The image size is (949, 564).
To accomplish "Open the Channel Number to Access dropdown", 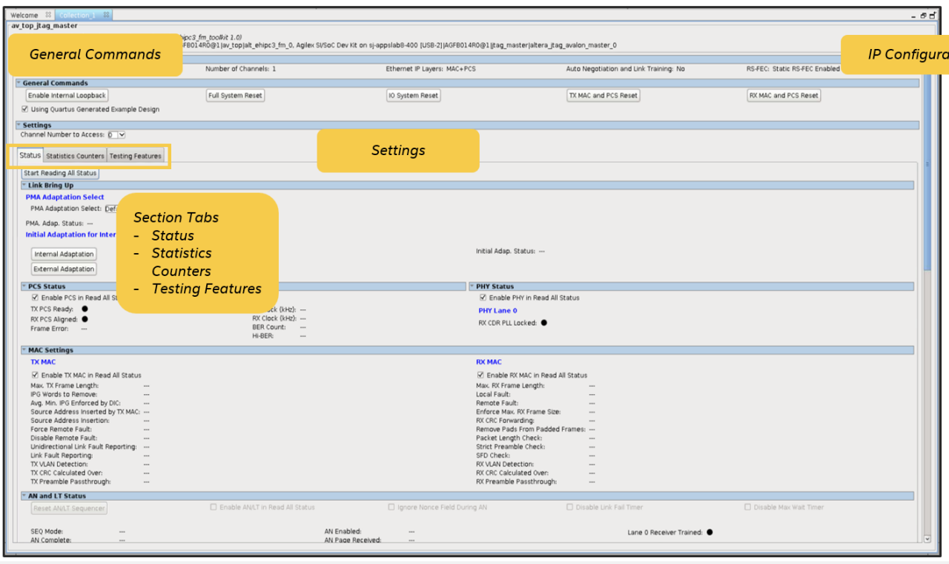I will click(120, 134).
